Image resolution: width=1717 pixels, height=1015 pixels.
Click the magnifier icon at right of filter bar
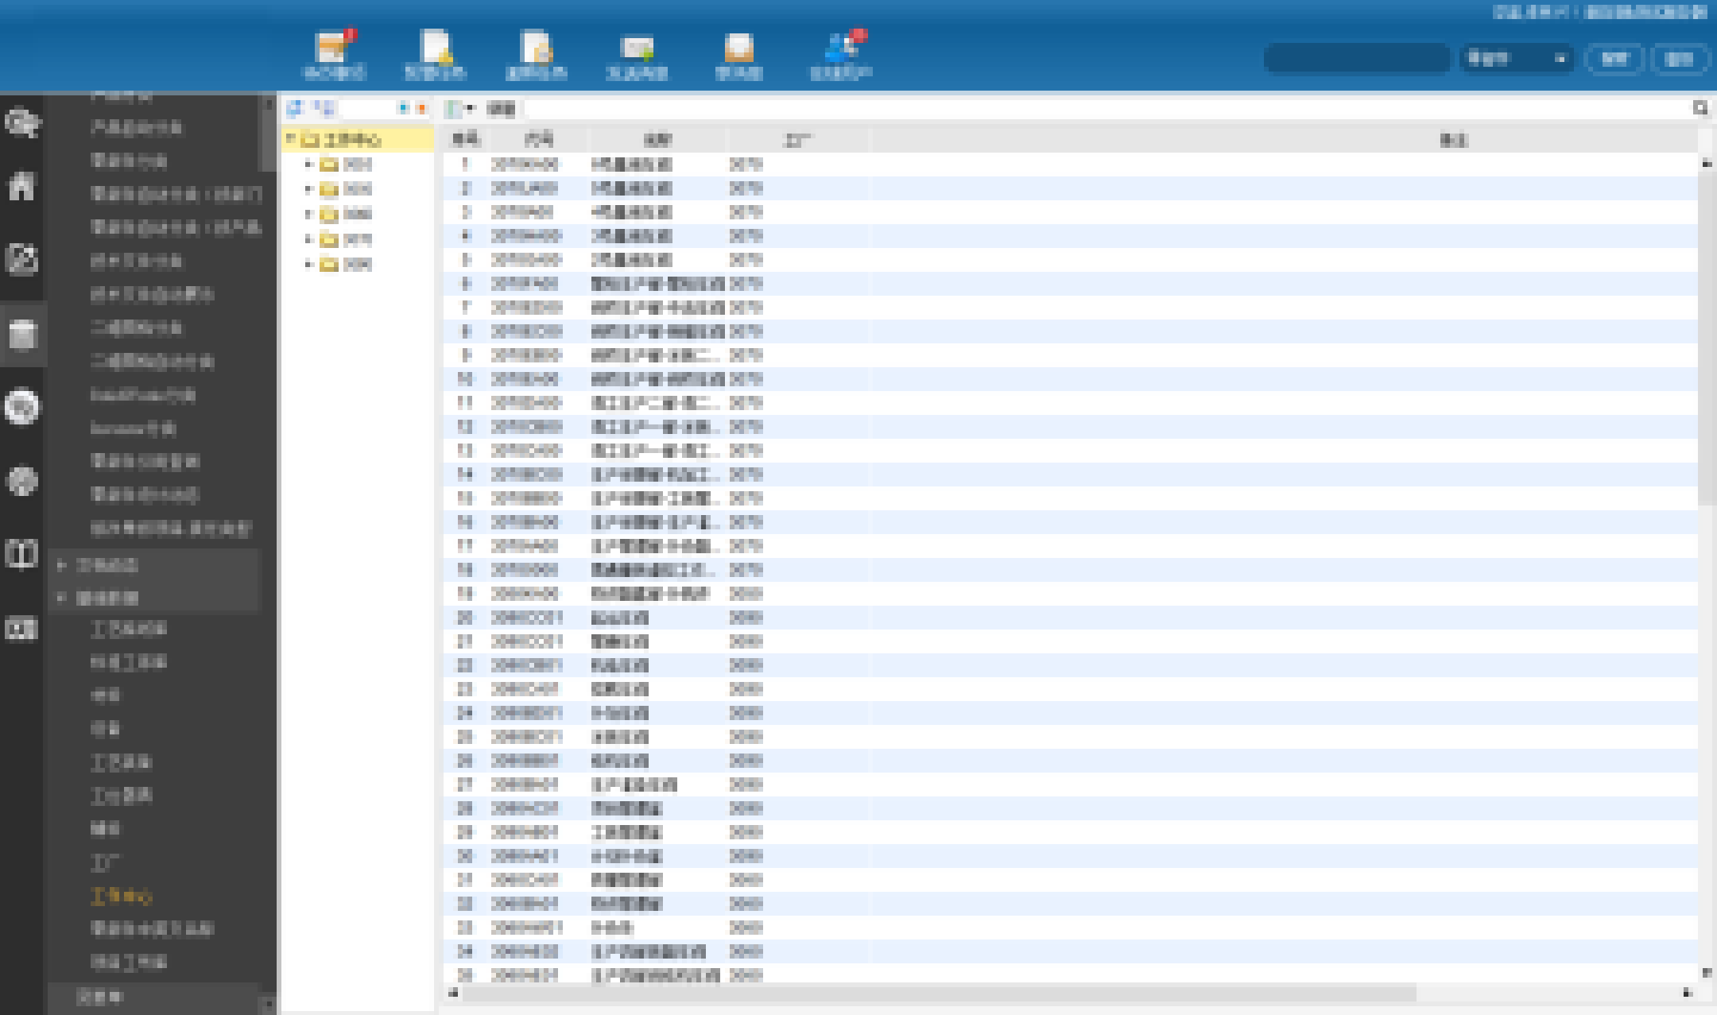(1700, 108)
